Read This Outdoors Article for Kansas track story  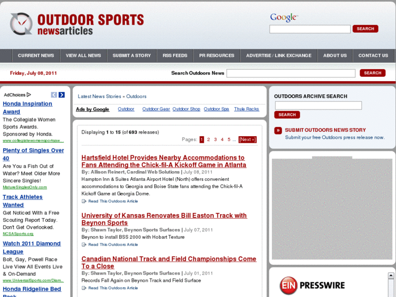click(113, 245)
